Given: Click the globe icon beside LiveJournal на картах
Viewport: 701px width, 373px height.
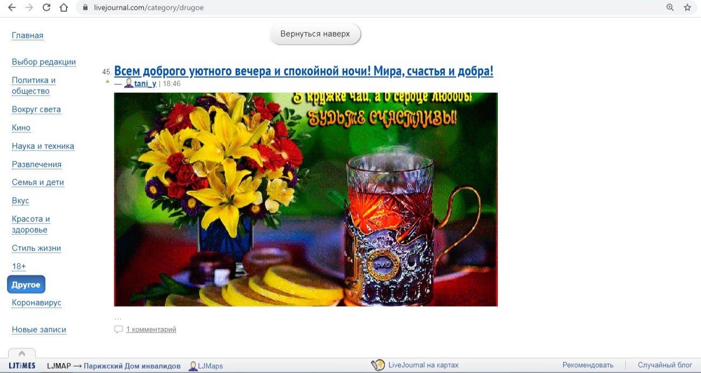Looking at the screenshot, I should (378, 365).
